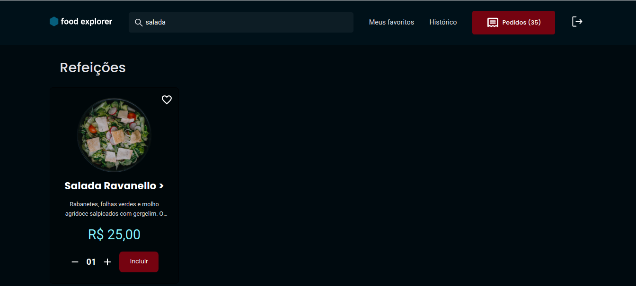The width and height of the screenshot is (636, 286).
Task: Click the Refeições section heading
Action: click(x=92, y=67)
